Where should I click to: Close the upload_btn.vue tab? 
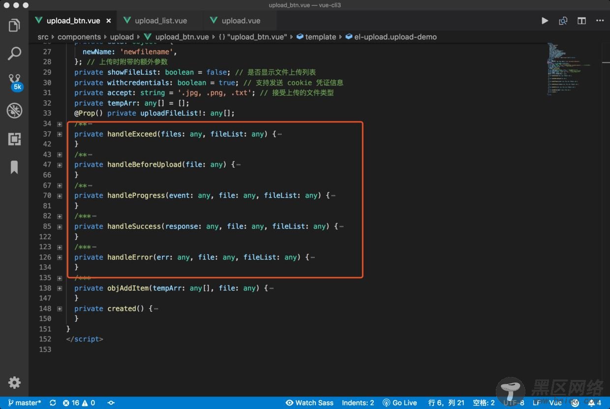[x=108, y=21]
